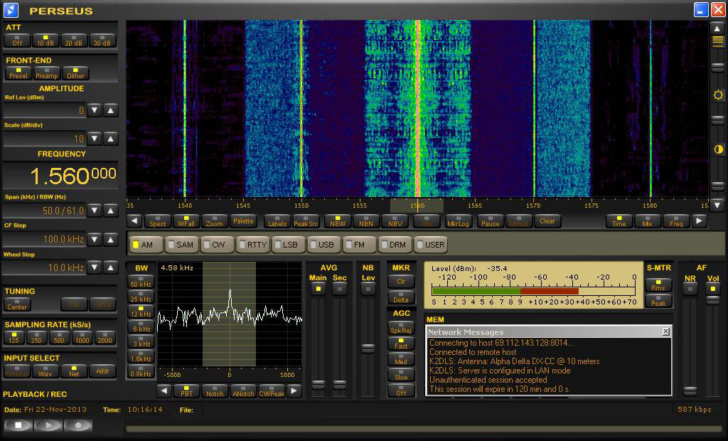Set attenuator to 30 dB

(102, 41)
